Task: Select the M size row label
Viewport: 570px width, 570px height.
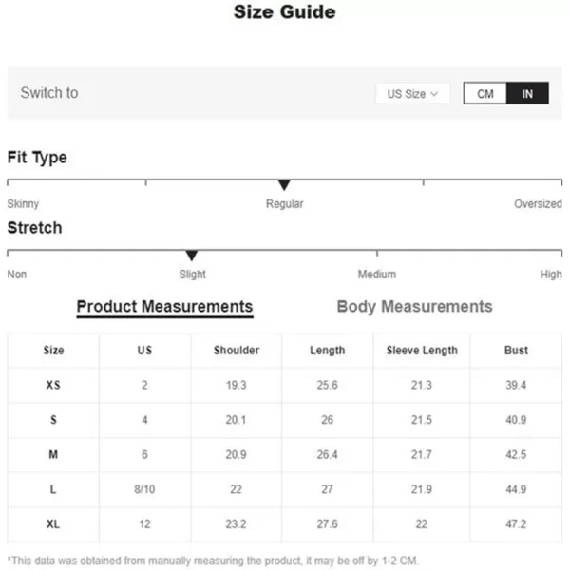Action: coord(53,454)
